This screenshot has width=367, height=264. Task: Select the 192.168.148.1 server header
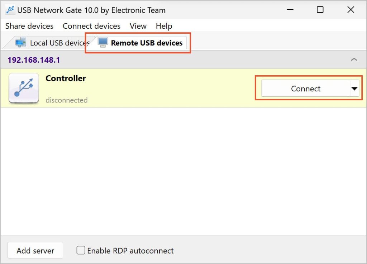(x=33, y=59)
